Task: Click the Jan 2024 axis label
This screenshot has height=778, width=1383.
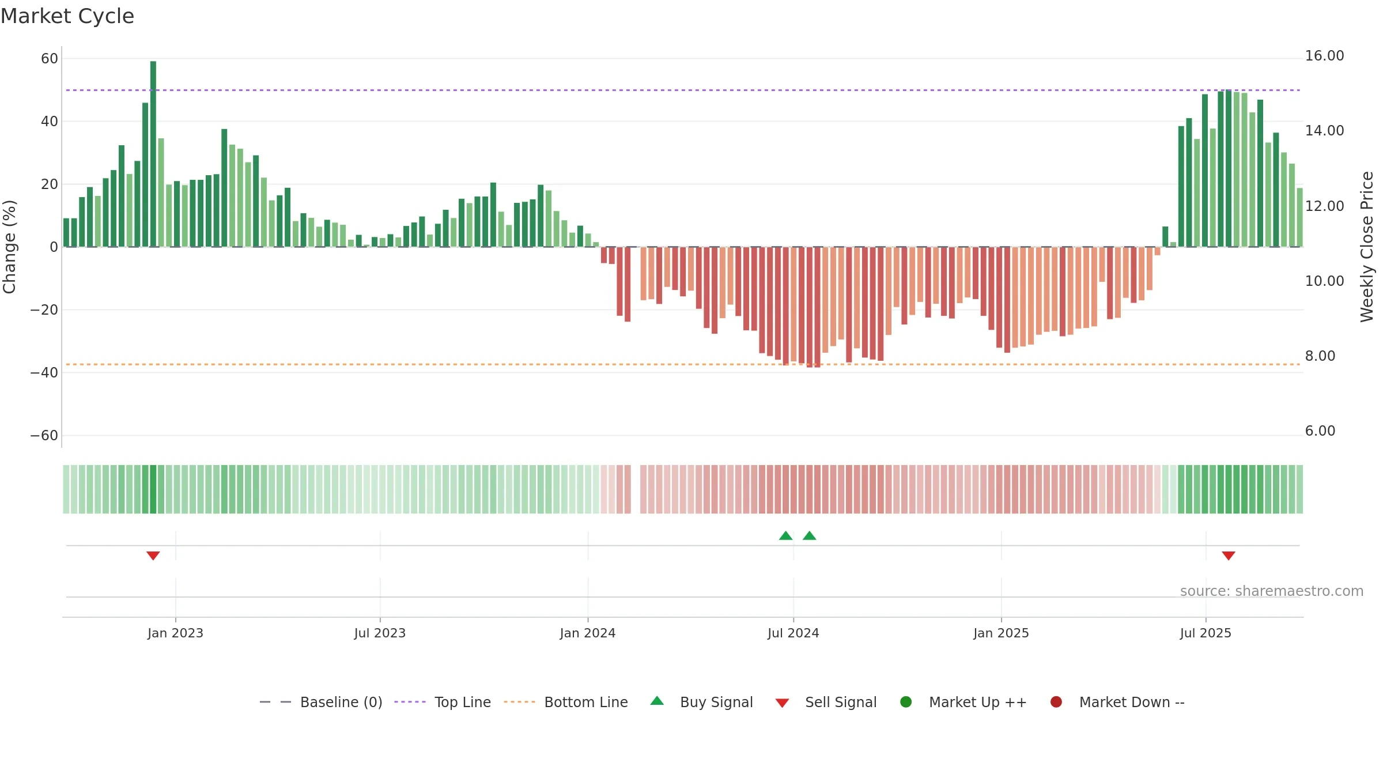Action: pyautogui.click(x=588, y=633)
